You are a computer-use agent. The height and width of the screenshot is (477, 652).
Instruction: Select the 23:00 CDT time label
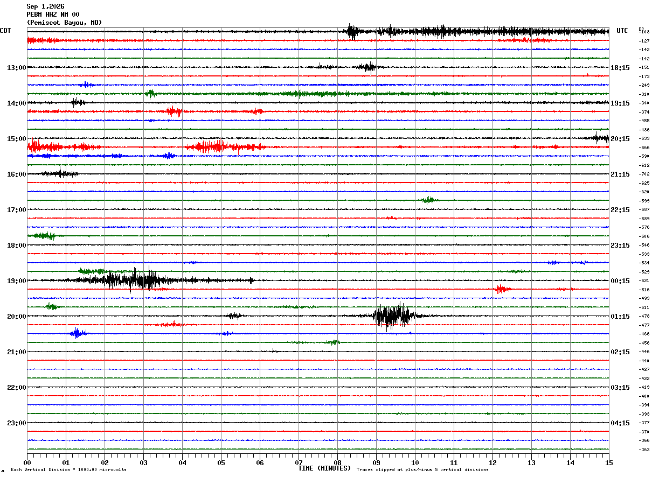coord(17,423)
